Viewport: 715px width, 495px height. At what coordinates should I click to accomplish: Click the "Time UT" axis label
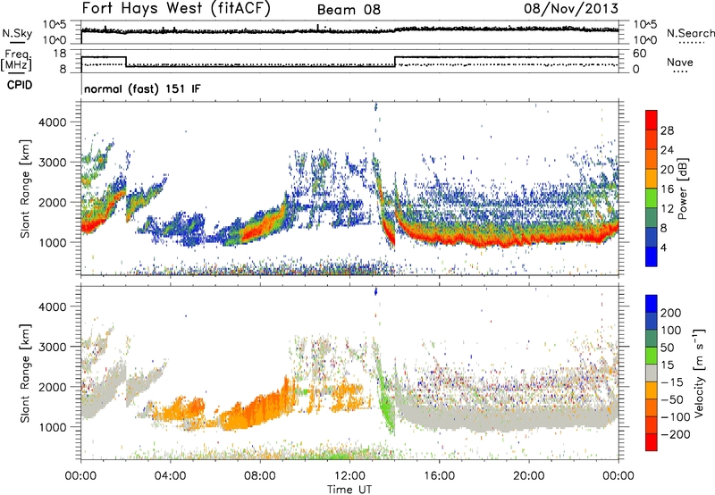[349, 490]
